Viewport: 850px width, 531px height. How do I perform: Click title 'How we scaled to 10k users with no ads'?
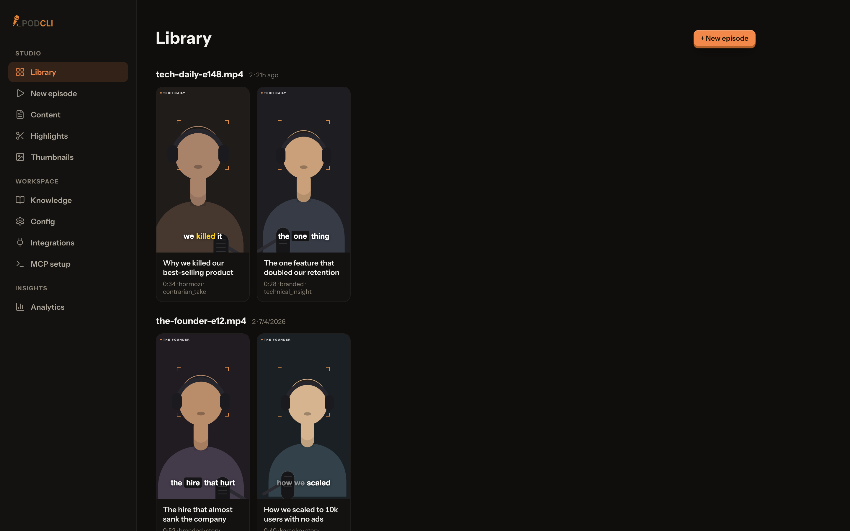coord(301,514)
